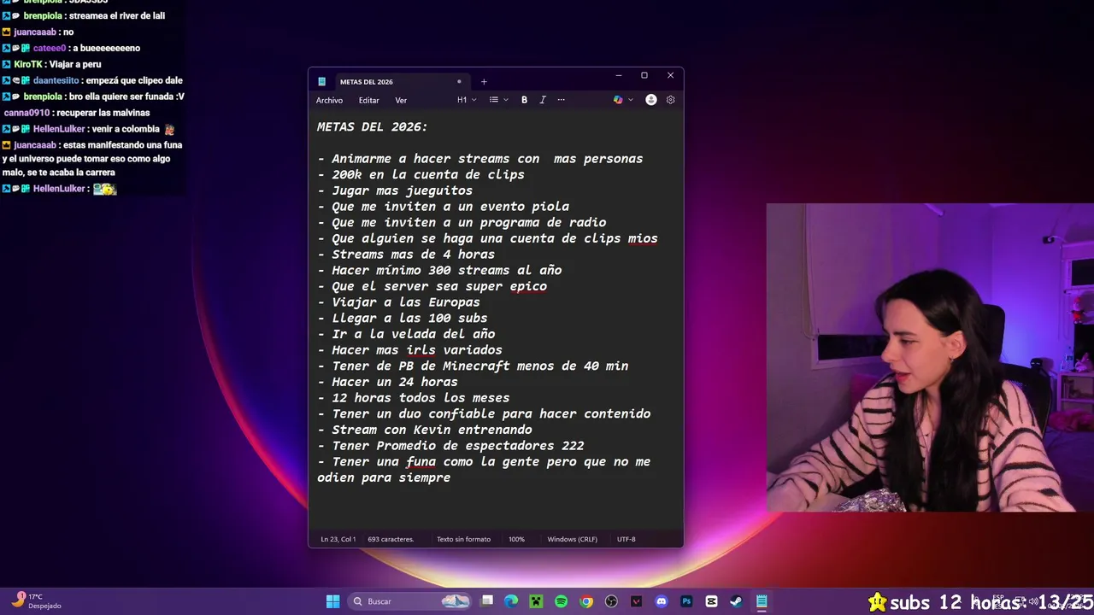Click chat username KiroTK
Screen dimensions: 1094x615
pos(28,64)
